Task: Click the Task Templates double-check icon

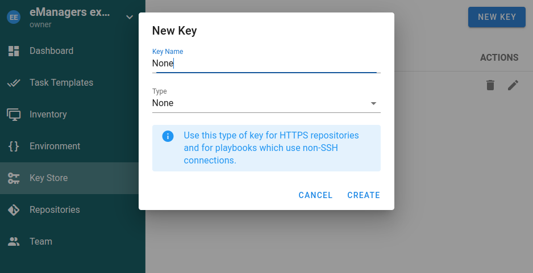Action: 14,83
